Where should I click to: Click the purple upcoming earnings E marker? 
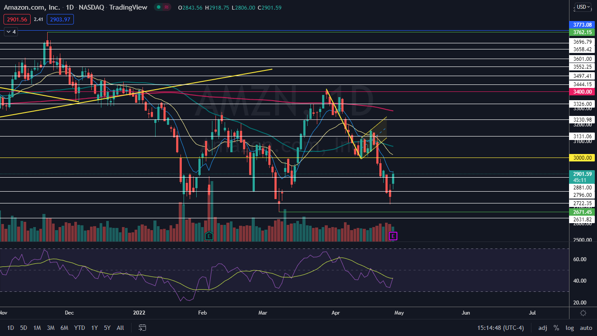393,236
